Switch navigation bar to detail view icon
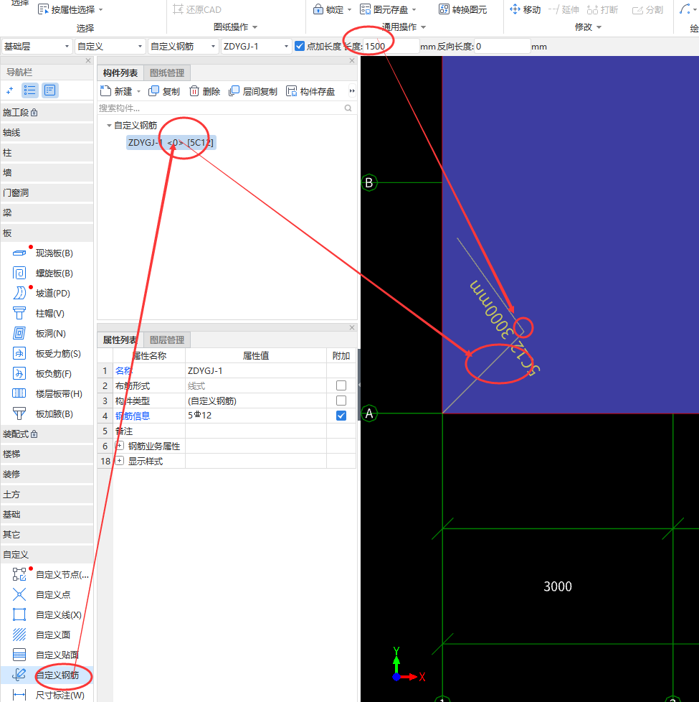Image resolution: width=699 pixels, height=702 pixels. (x=49, y=90)
